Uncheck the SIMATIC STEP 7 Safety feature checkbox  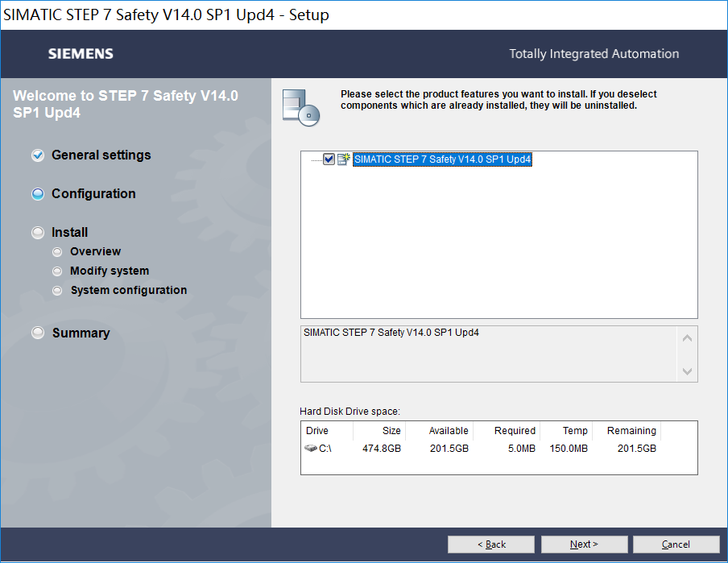point(329,159)
